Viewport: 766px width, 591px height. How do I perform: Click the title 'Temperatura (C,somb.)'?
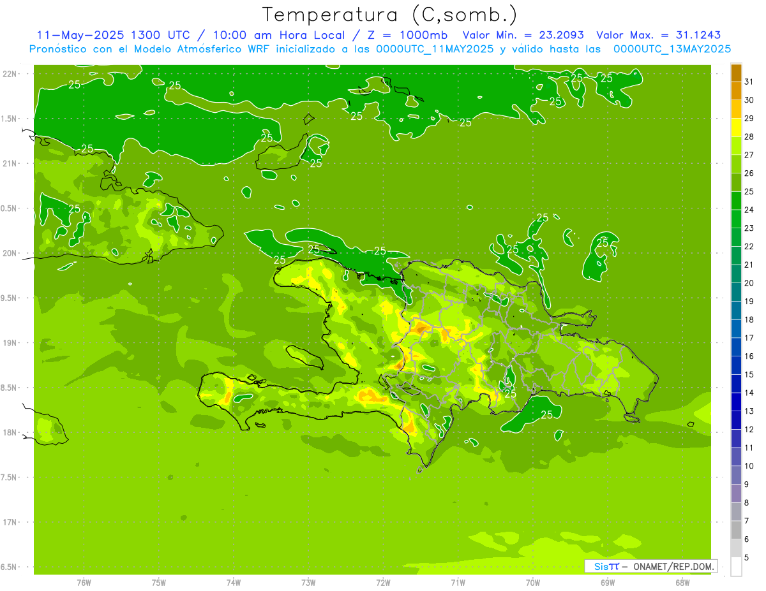coord(389,15)
